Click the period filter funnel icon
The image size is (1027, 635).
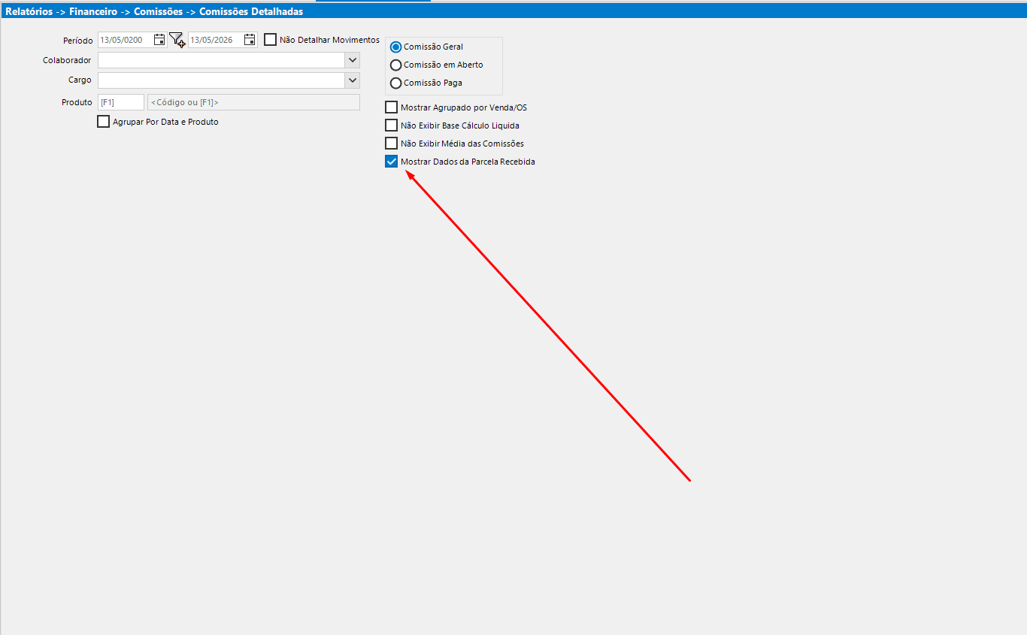(177, 40)
